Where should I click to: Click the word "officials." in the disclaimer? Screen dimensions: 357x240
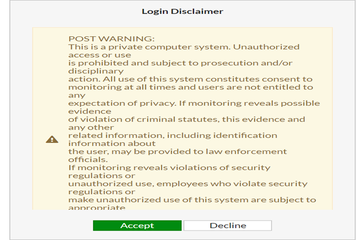pos(86,159)
